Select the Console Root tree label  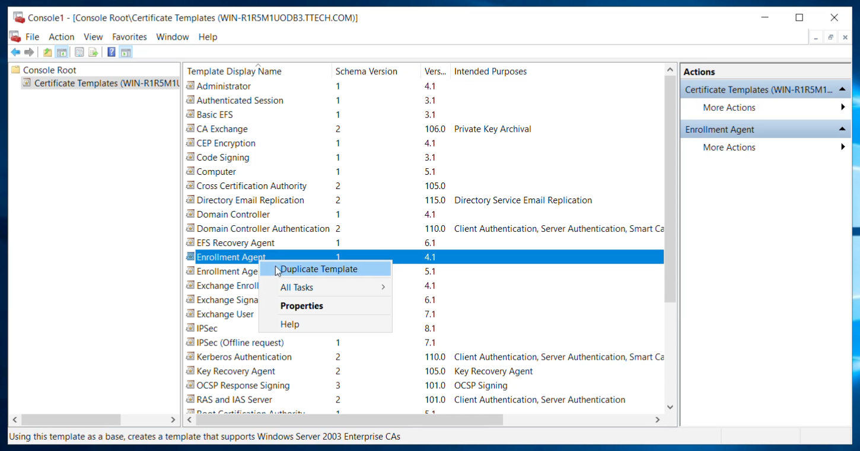click(x=50, y=70)
